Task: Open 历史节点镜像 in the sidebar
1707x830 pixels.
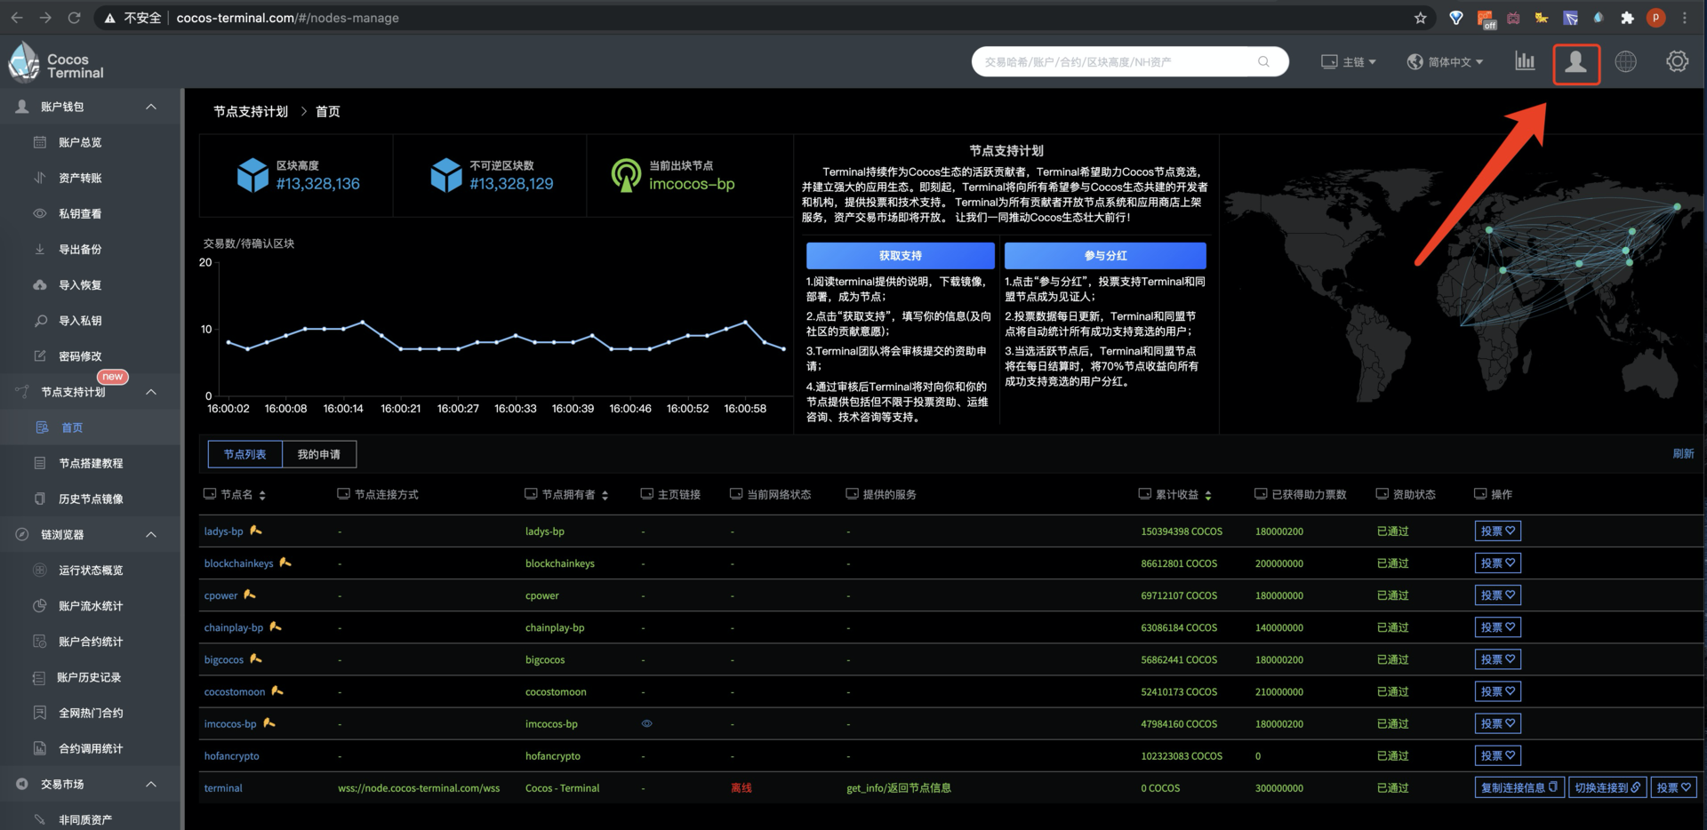Action: pos(89,499)
